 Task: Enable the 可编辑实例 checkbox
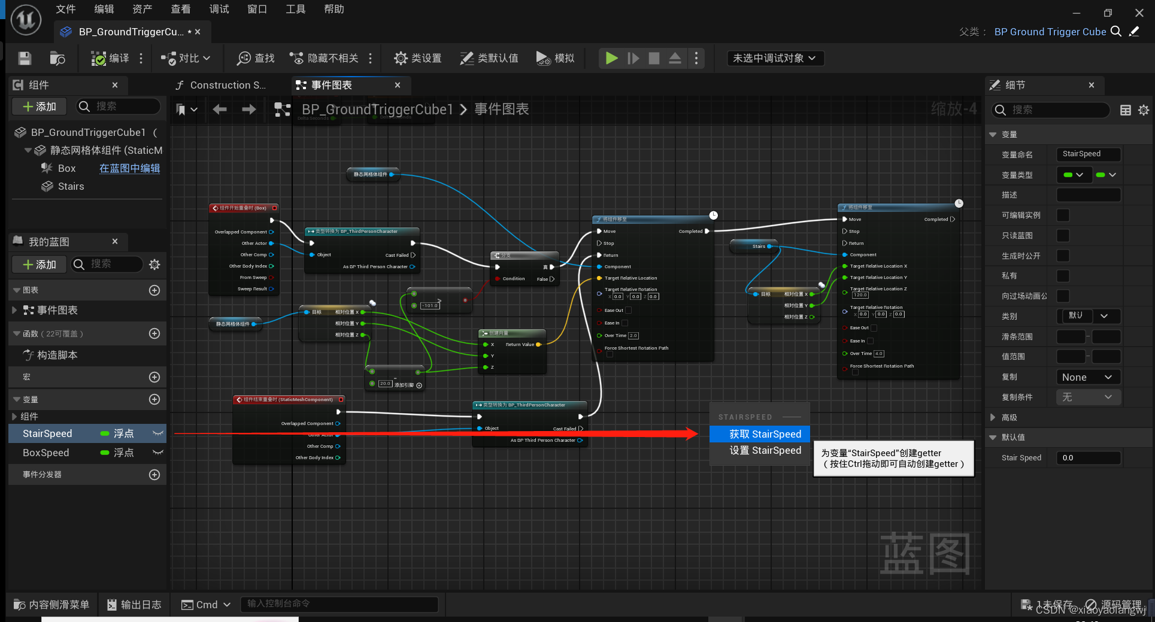coord(1063,215)
